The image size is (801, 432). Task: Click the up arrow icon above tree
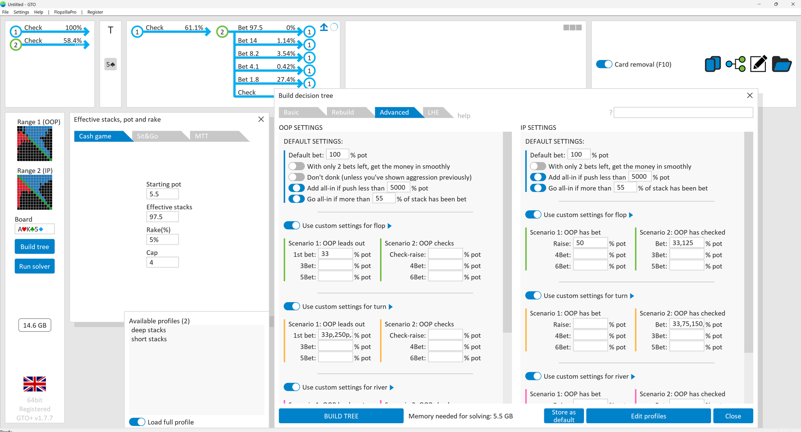[x=324, y=27]
